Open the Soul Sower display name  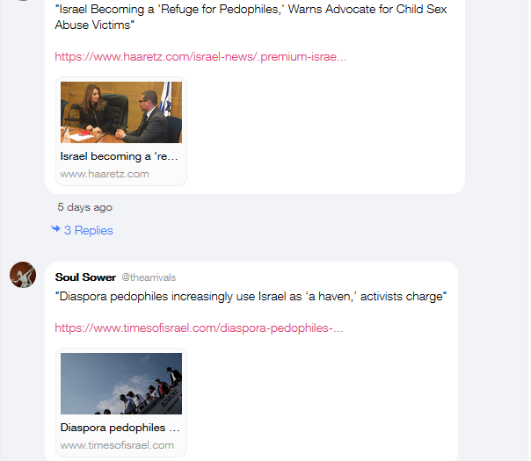[85, 277]
